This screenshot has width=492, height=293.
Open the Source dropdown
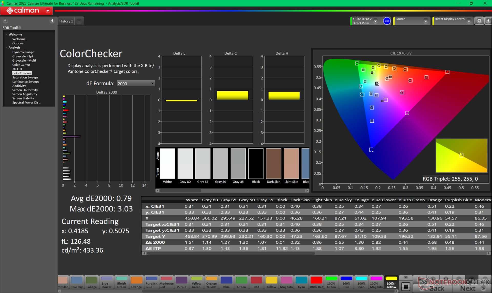click(x=426, y=21)
